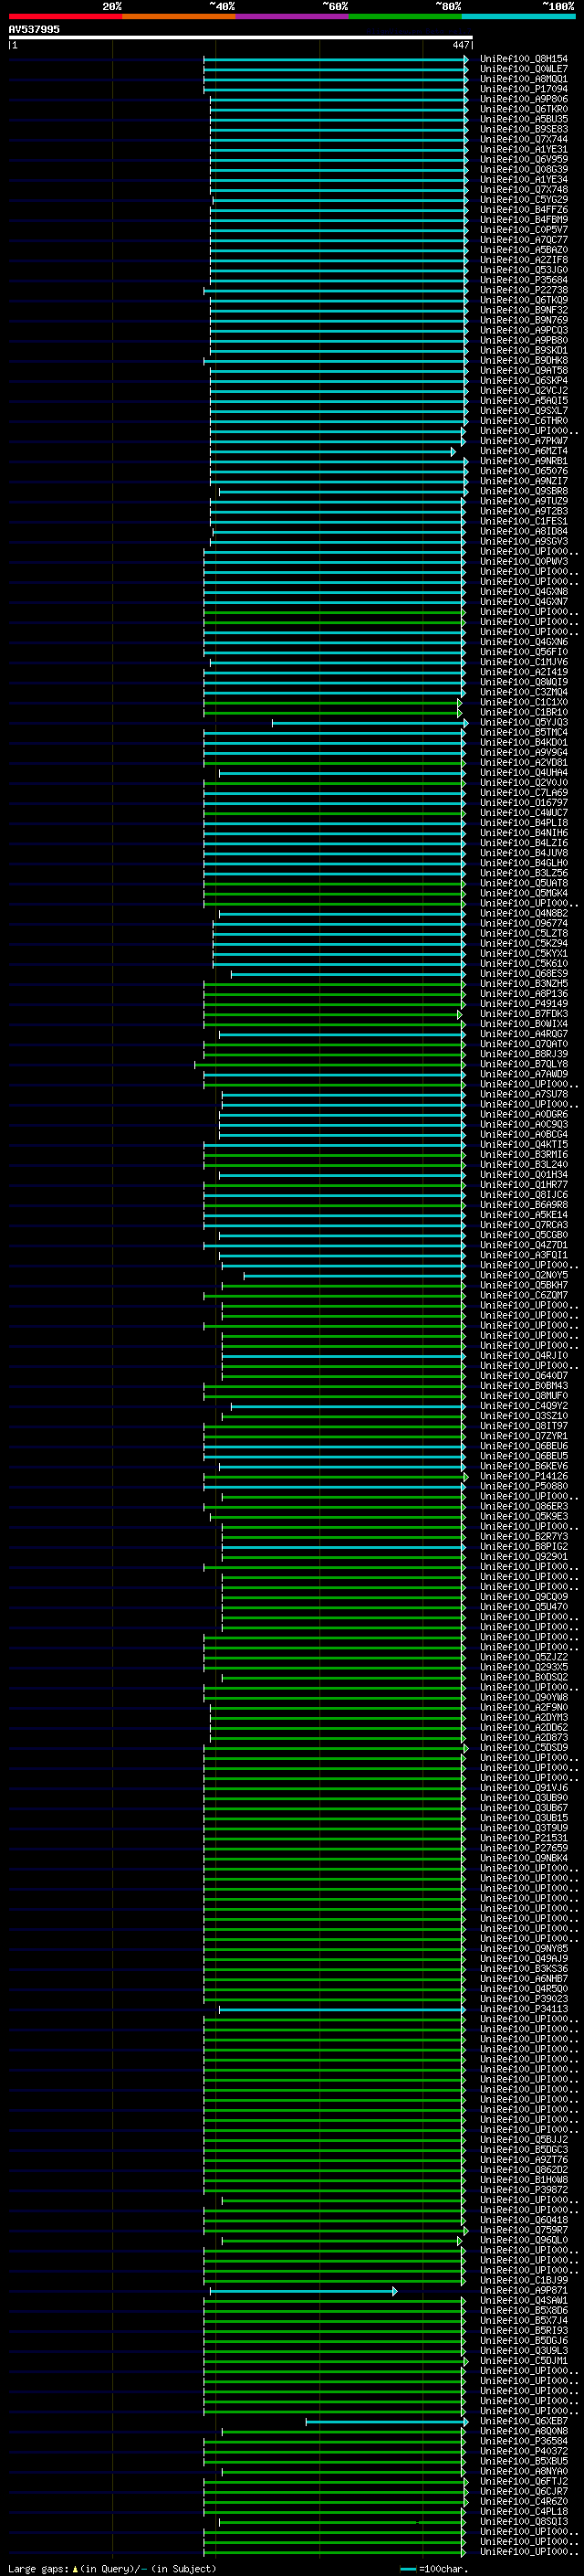Click the short cyan alignment bar for Q5YJQ3
This screenshot has height=2576, width=584.
coord(370,722)
